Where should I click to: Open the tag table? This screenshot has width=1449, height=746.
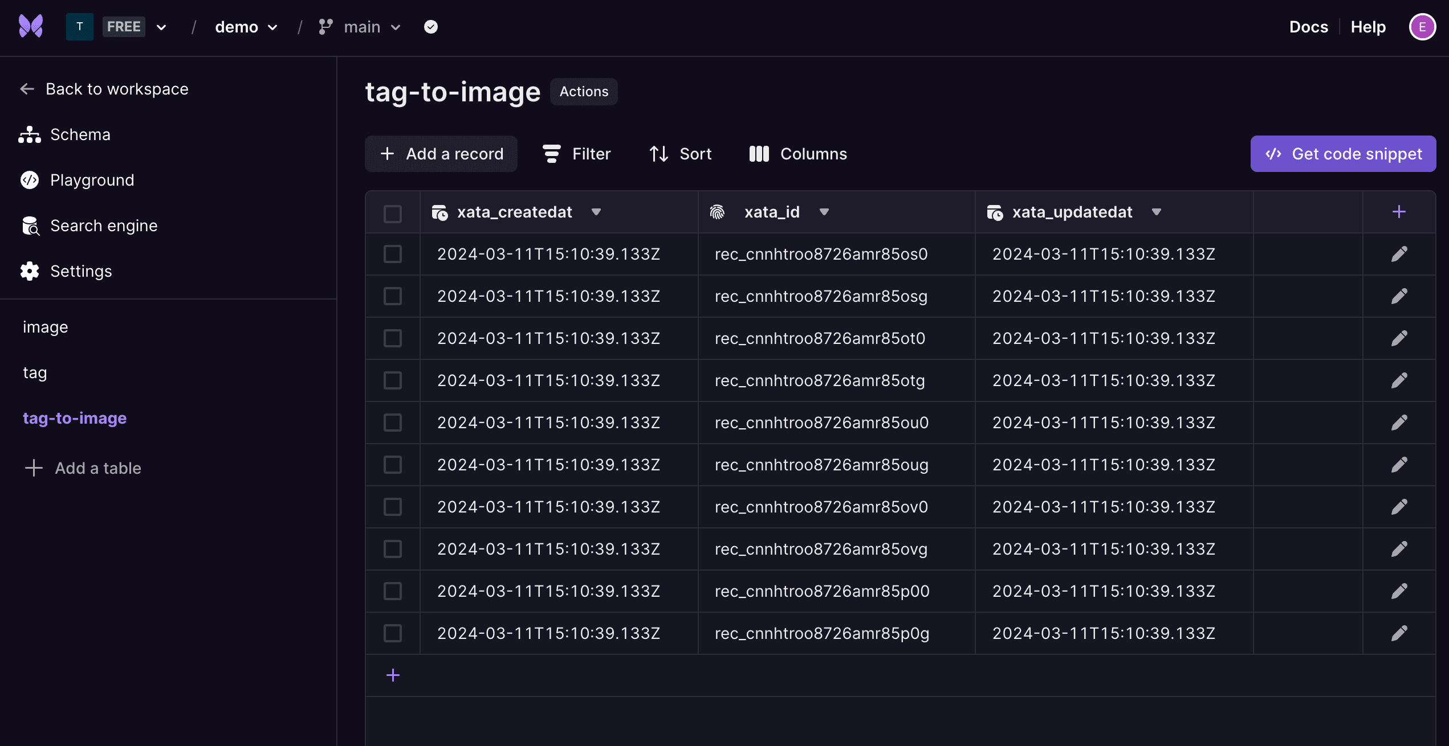[x=35, y=372]
